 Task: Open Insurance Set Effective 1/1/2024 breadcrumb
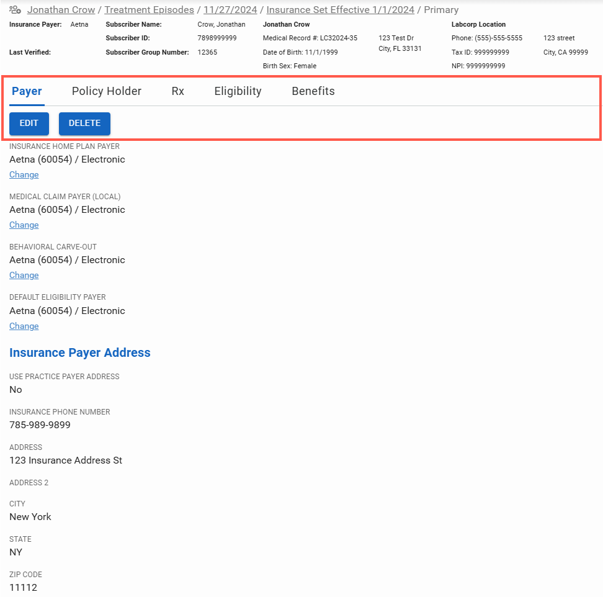340,10
